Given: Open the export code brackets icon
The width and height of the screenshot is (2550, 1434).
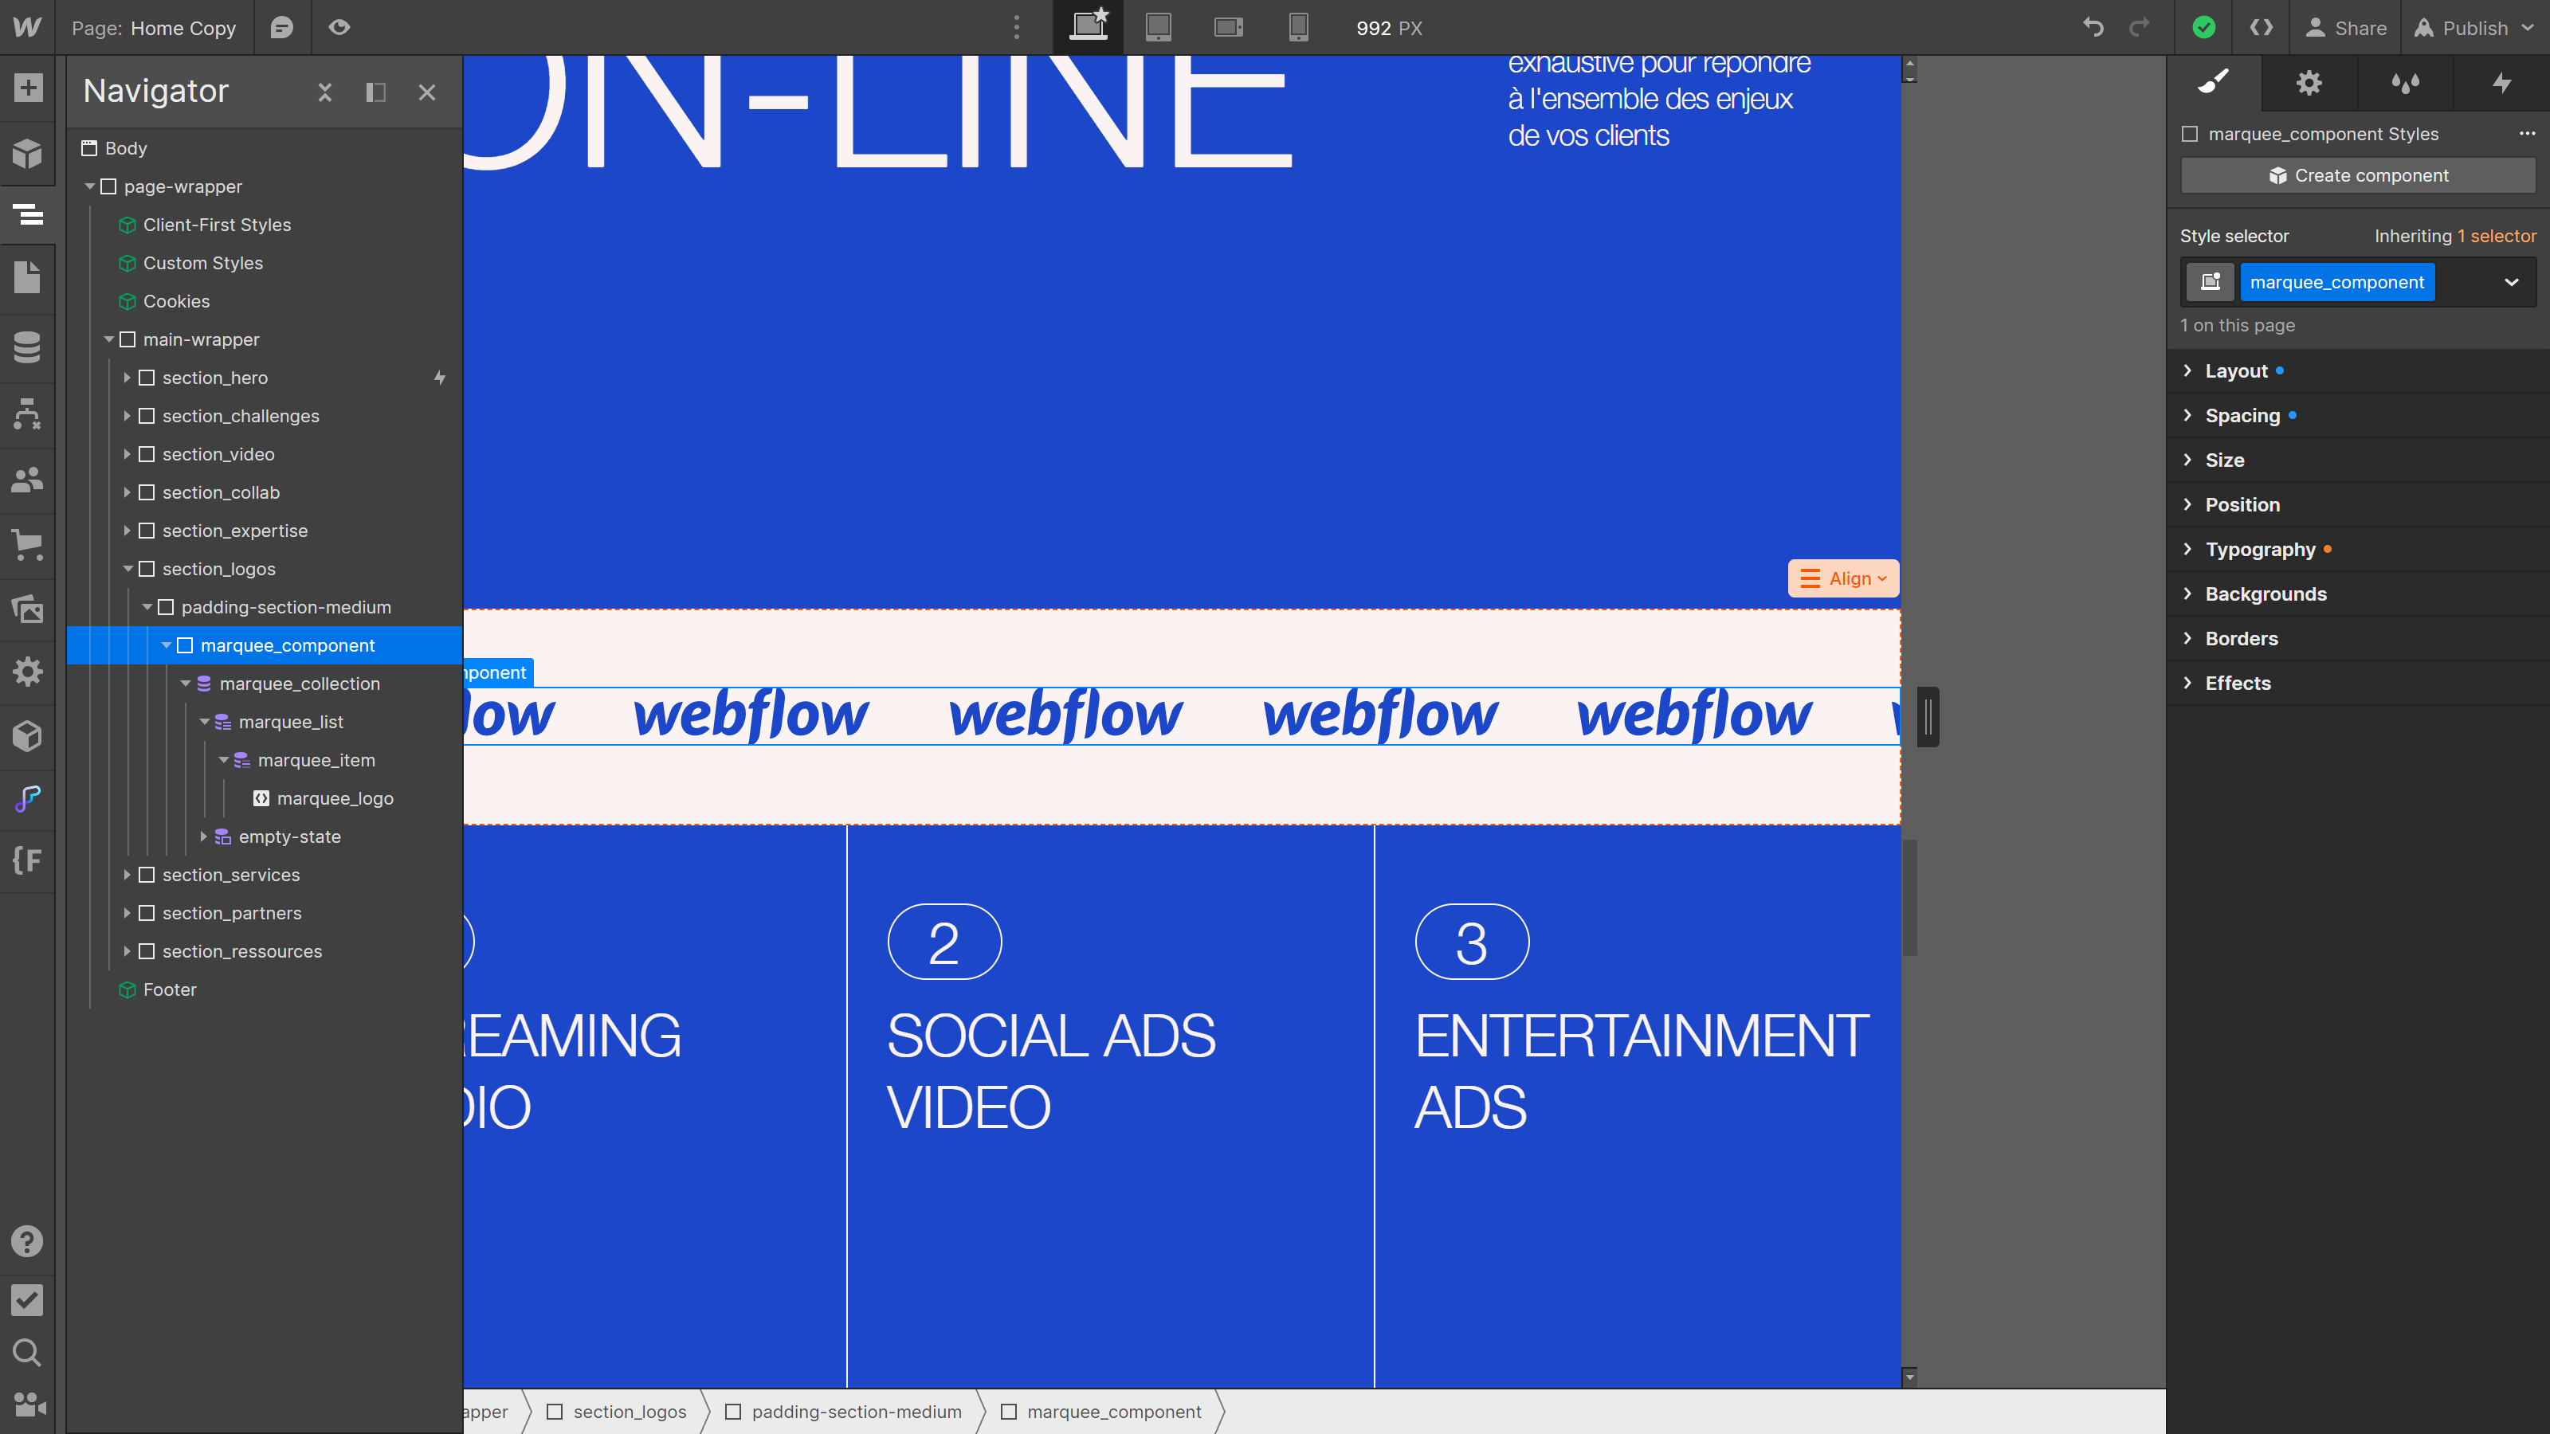Looking at the screenshot, I should pyautogui.click(x=2261, y=27).
